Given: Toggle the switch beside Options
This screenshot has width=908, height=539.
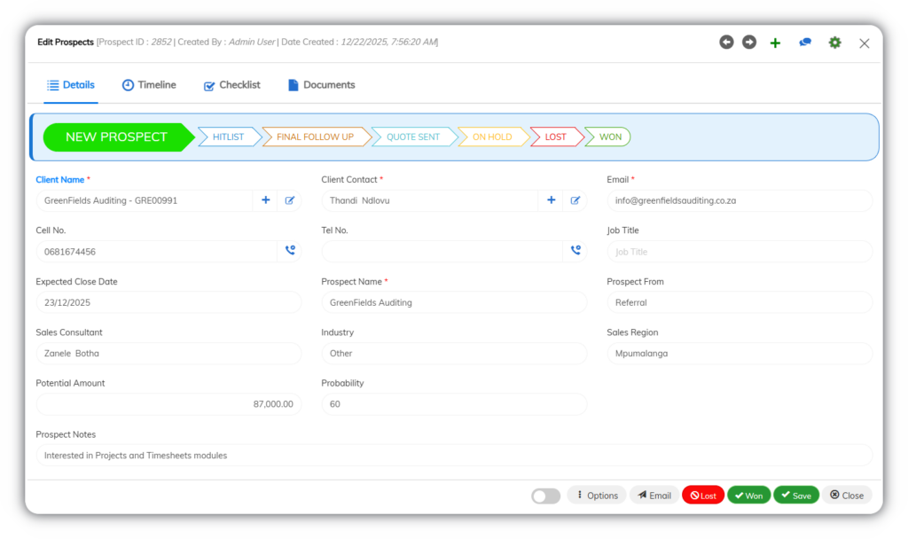Looking at the screenshot, I should 545,496.
